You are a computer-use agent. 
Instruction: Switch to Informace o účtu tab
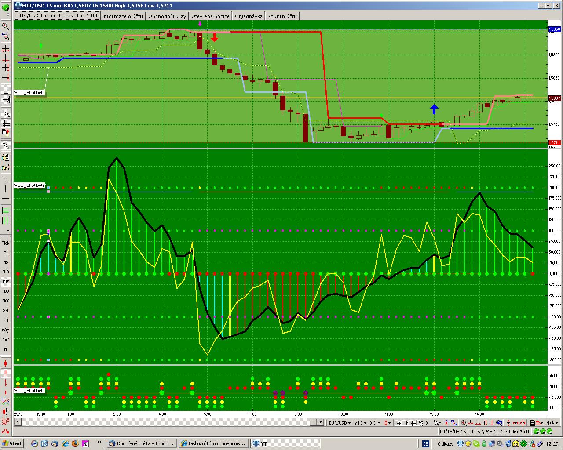click(123, 16)
